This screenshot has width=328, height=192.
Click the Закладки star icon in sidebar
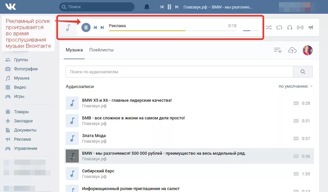point(8,121)
